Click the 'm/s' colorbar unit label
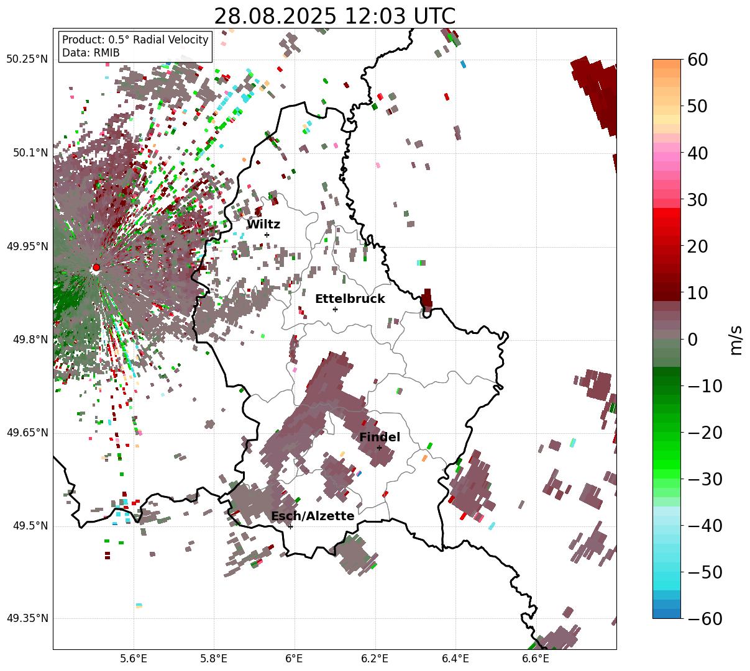750x671 pixels. [736, 340]
